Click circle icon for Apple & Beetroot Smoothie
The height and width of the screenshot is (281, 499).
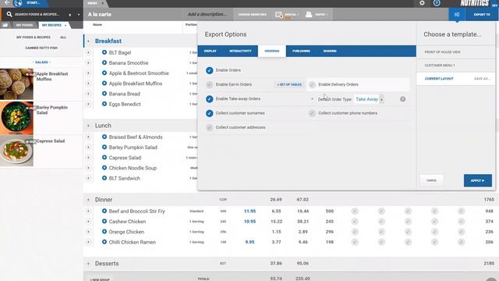pos(104,73)
